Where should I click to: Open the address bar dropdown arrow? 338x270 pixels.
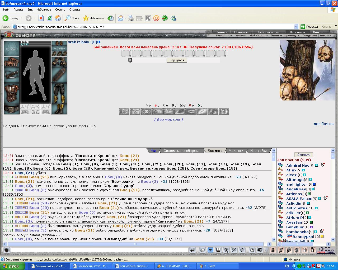point(296,27)
